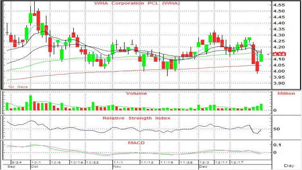Click the Million unit label
Viewport: 302px width, 170px height.
(286, 93)
